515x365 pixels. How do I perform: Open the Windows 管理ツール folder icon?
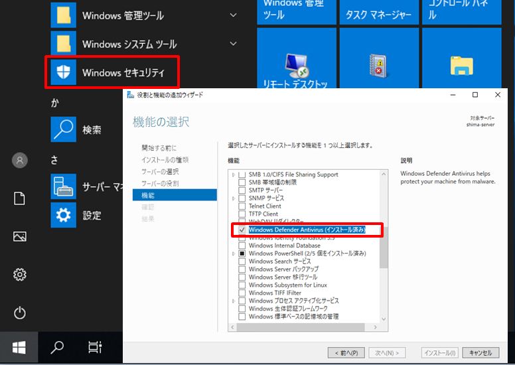click(64, 15)
